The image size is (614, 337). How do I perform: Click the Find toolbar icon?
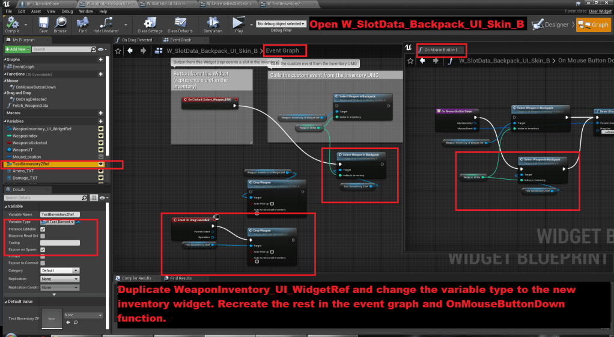coord(82,25)
